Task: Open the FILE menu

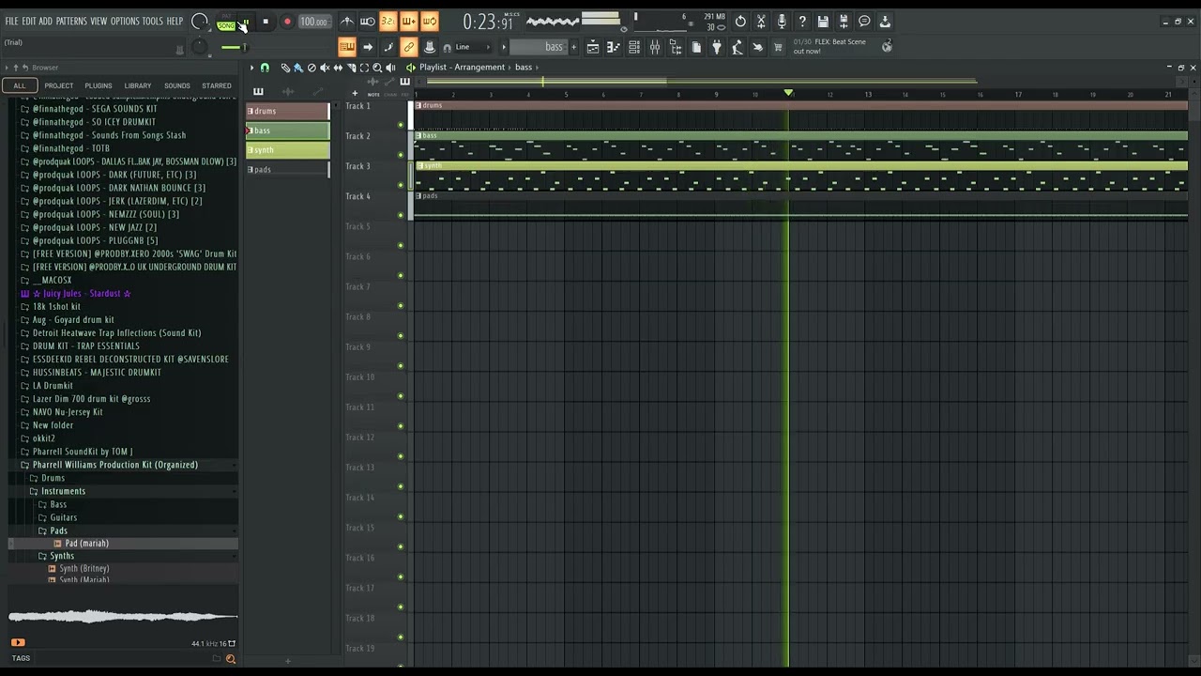Action: click(x=11, y=22)
